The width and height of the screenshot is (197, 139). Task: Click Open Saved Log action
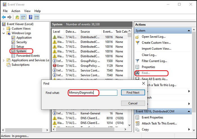click(x=154, y=37)
